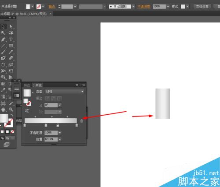Viewport: 220px width, 187px height.
Task: Select the Artboard tool
Action: click(x=3, y=103)
